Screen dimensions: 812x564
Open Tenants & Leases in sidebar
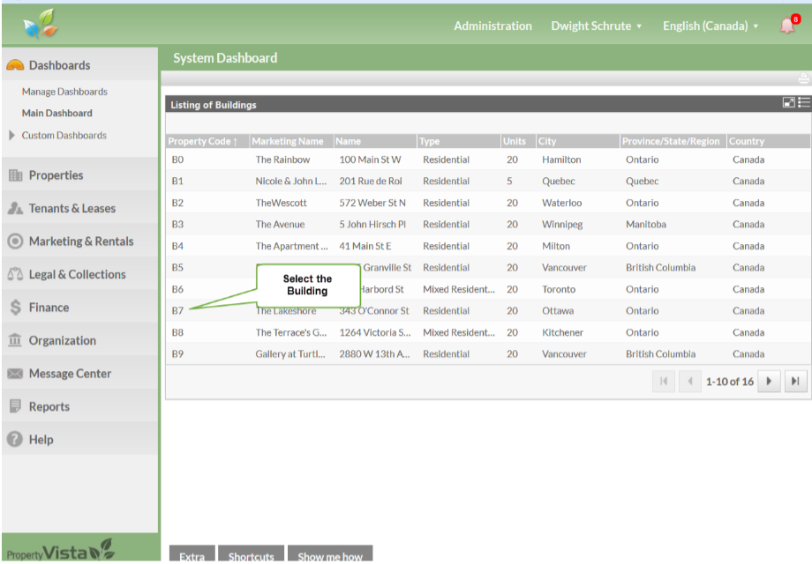(x=71, y=209)
